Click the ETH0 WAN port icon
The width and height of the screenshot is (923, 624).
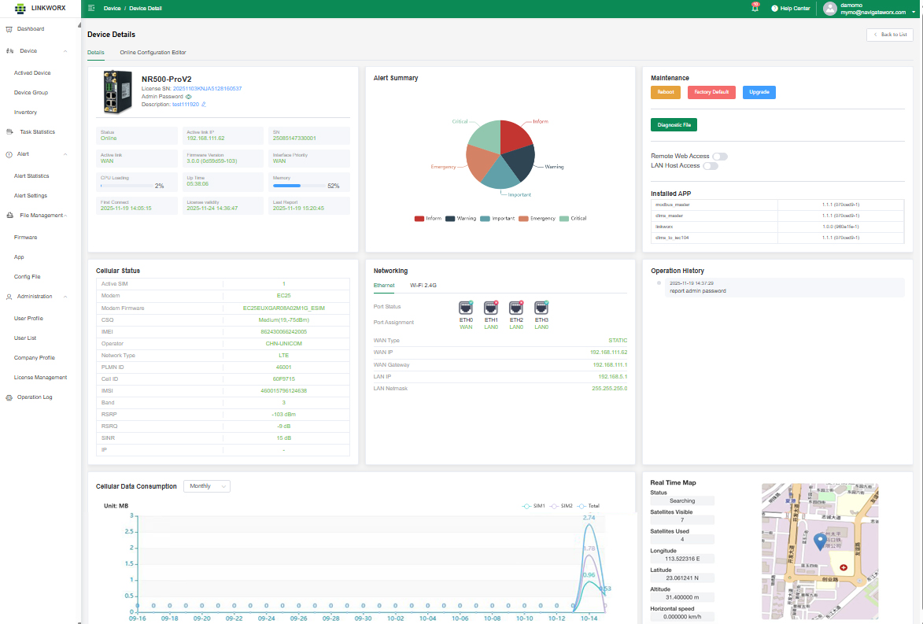466,308
